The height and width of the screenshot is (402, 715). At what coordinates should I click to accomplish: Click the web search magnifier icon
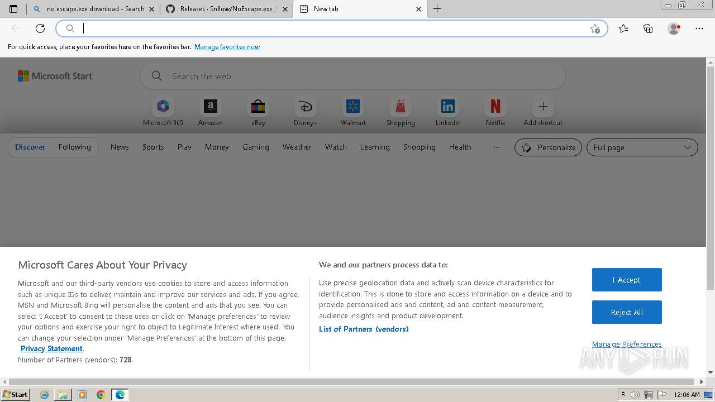[157, 76]
